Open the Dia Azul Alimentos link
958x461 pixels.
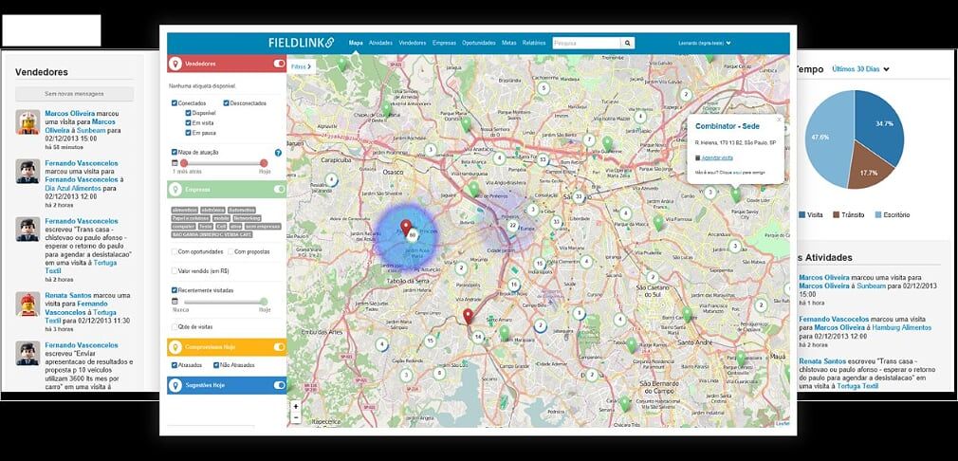(71, 189)
